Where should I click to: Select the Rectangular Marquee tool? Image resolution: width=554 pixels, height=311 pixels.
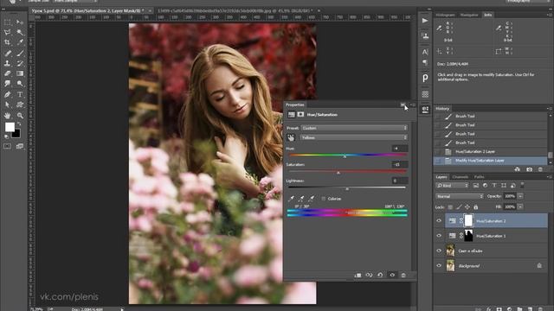[x=7, y=22]
